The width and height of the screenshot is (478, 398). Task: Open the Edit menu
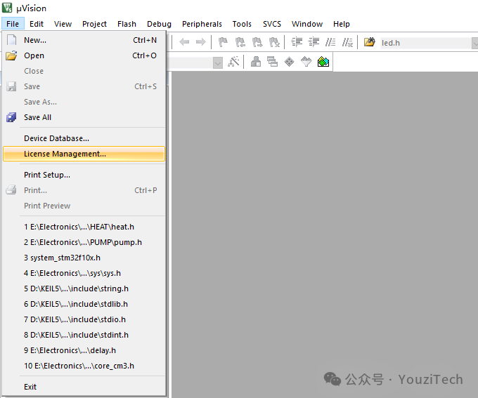point(37,24)
